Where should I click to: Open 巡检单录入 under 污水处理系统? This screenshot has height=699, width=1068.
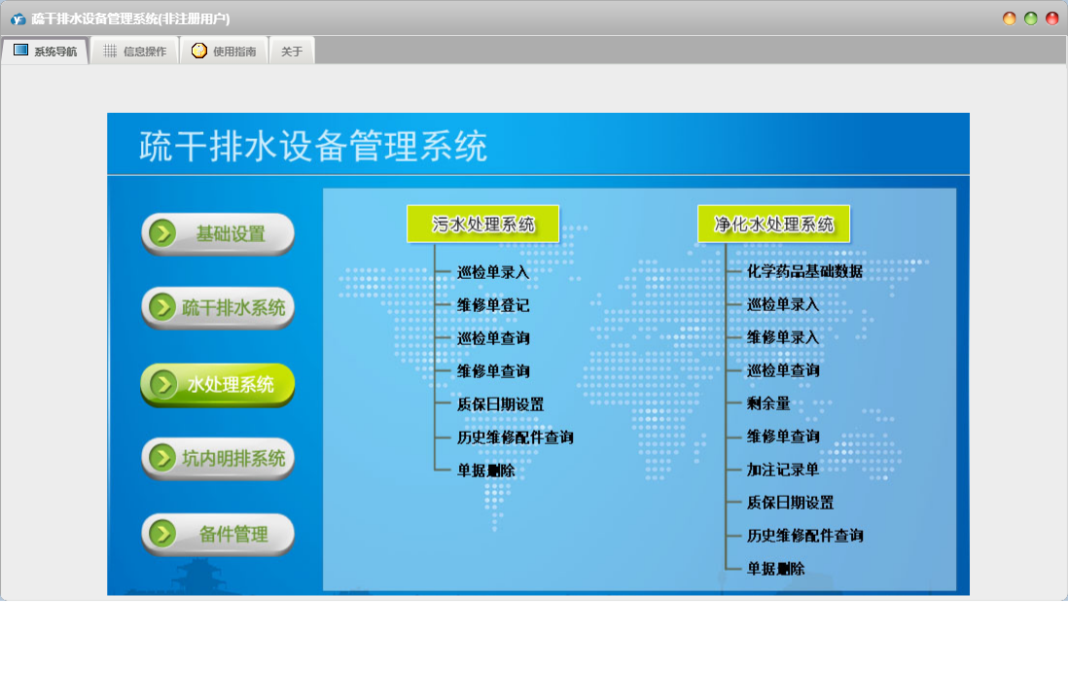[x=493, y=272]
